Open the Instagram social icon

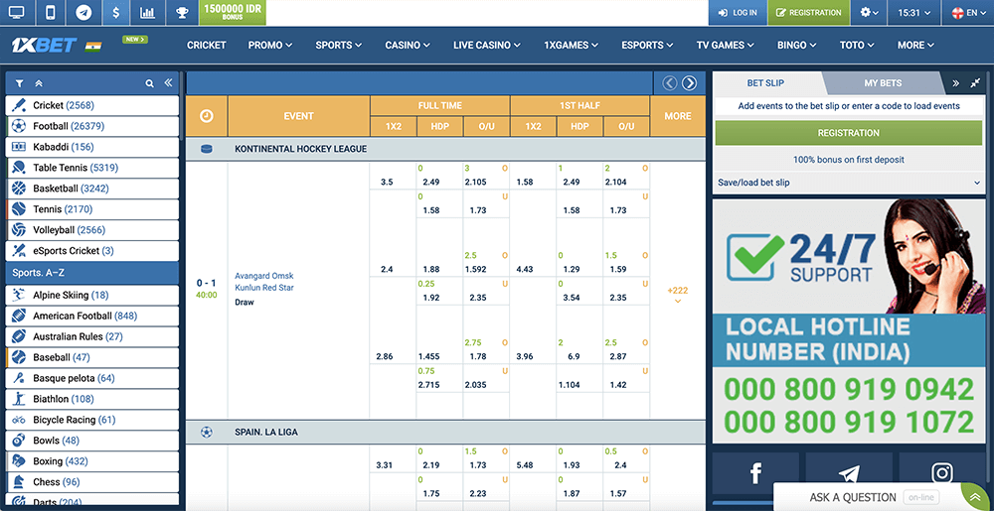(x=941, y=474)
